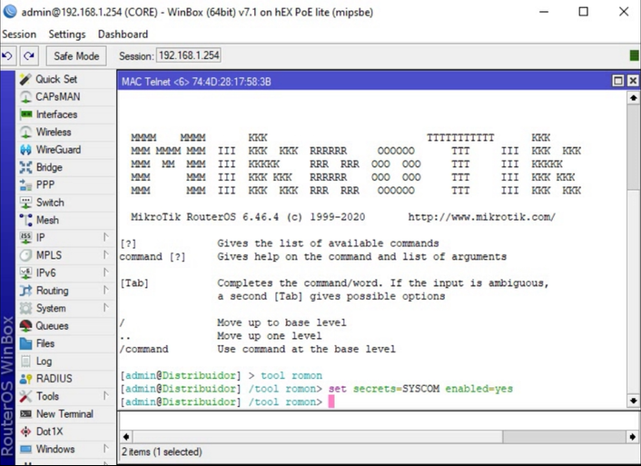Open the Dashboard menu
The image size is (641, 466).
click(x=123, y=34)
